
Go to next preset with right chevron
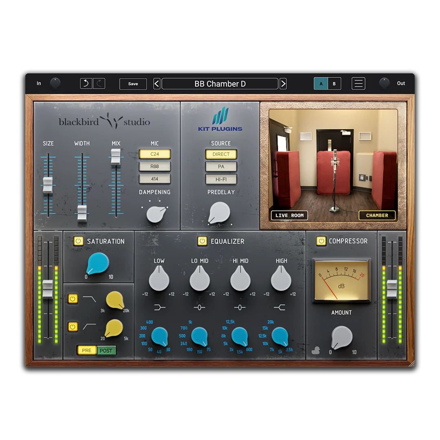click(x=283, y=84)
